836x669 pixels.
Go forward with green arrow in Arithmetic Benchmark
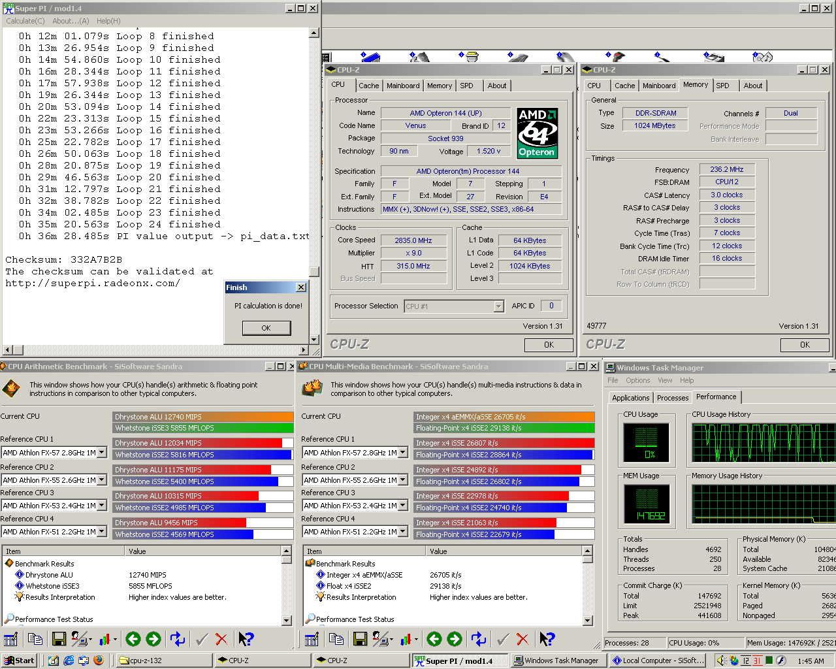click(x=153, y=639)
